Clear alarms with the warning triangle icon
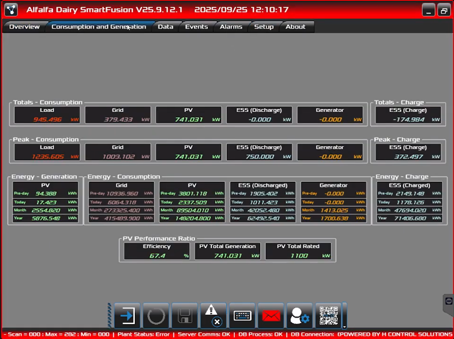This screenshot has width=454, height=339. (213, 315)
